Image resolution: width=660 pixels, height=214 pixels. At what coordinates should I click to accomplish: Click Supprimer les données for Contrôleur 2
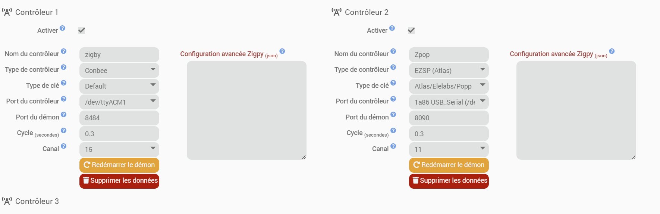(449, 181)
